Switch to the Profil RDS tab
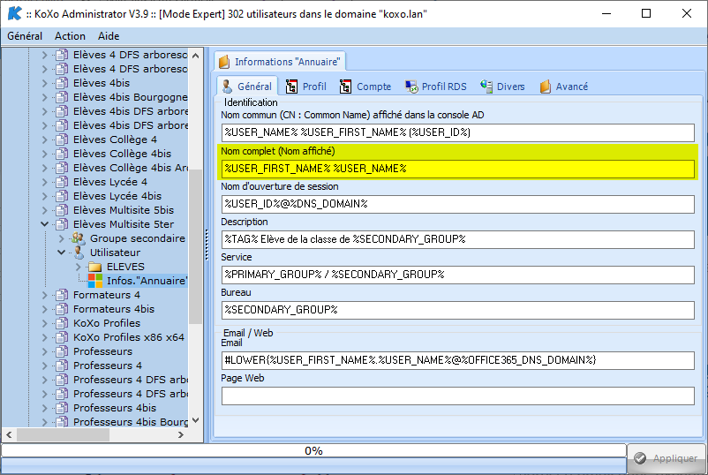This screenshot has height=475, width=708. [436, 87]
